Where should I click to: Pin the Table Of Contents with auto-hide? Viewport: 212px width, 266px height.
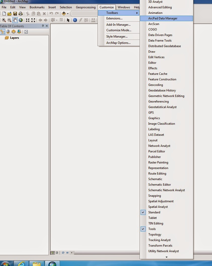click(43, 26)
